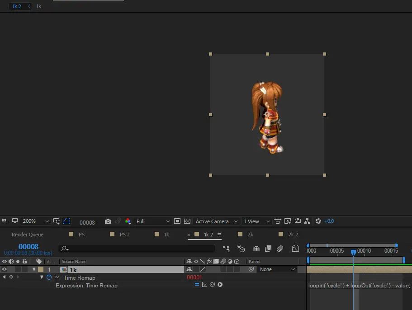Open the Show Channel color management icon

click(x=128, y=221)
